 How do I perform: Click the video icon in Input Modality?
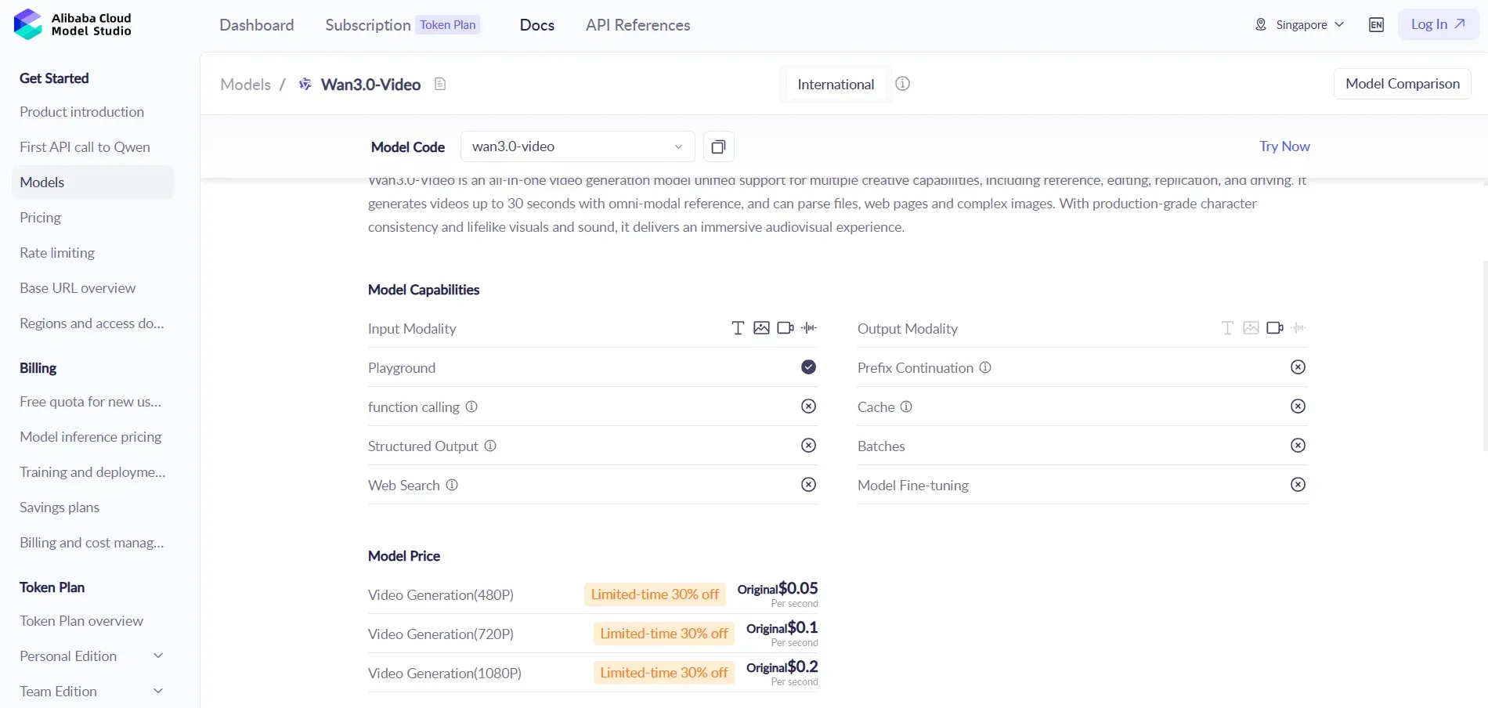(786, 328)
